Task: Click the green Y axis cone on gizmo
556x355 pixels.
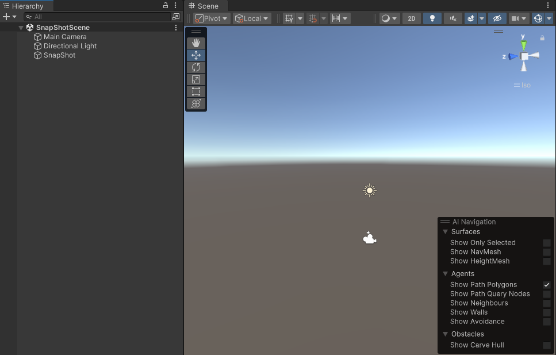Action: tap(524, 45)
